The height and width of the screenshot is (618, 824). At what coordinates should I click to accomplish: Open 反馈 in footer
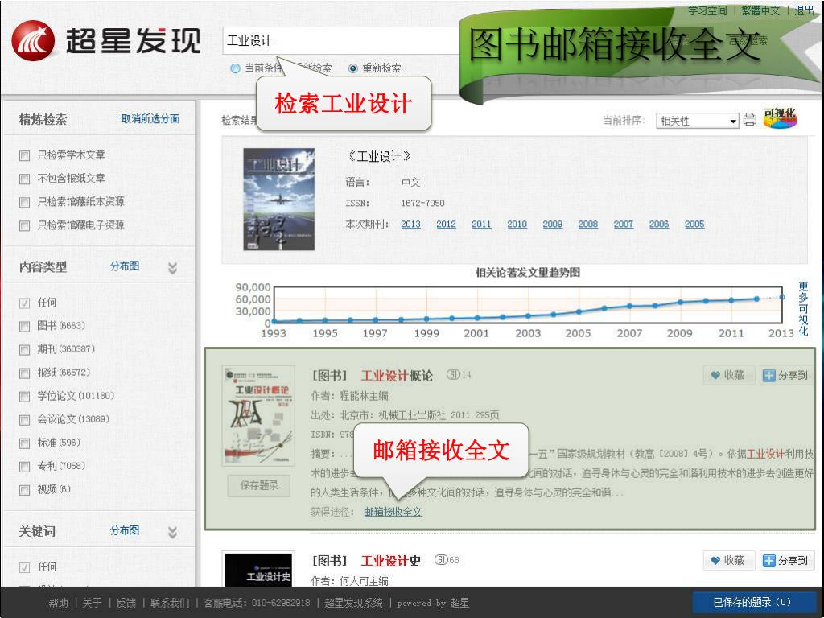click(x=126, y=603)
